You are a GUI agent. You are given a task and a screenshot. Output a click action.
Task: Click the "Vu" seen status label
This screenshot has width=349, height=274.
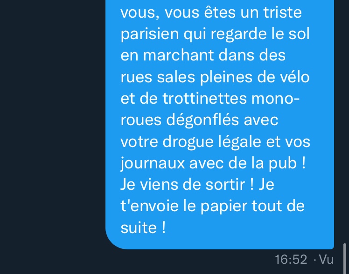[x=326, y=259]
